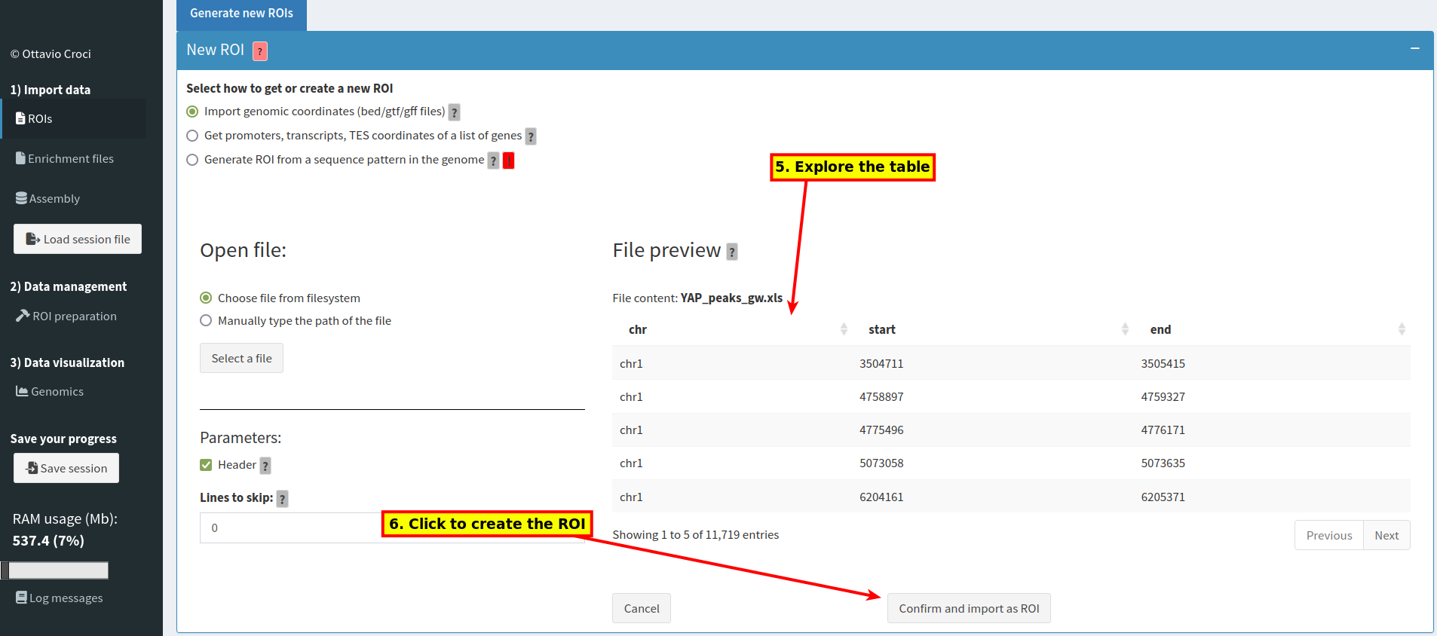Click the red help icon beside New ROI
Image resolution: width=1437 pixels, height=636 pixels.
[x=260, y=51]
